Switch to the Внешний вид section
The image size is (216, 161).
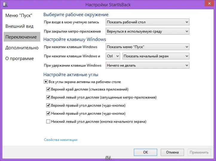pyautogui.click(x=19, y=26)
